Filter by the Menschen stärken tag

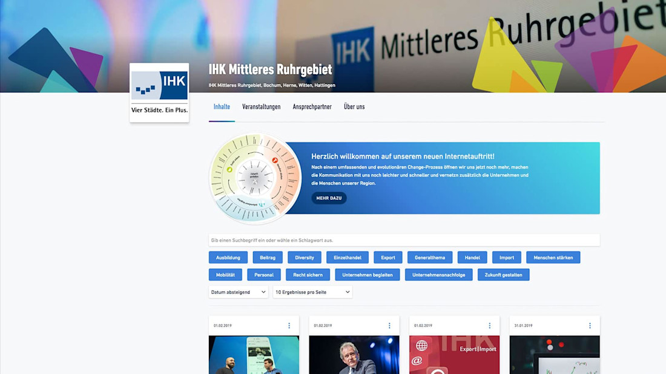pos(553,257)
